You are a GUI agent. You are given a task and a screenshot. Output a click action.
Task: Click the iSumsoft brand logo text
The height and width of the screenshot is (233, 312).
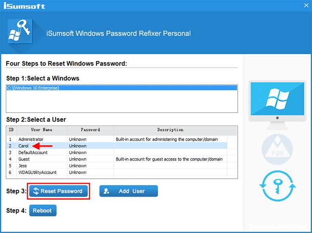tap(24, 6)
